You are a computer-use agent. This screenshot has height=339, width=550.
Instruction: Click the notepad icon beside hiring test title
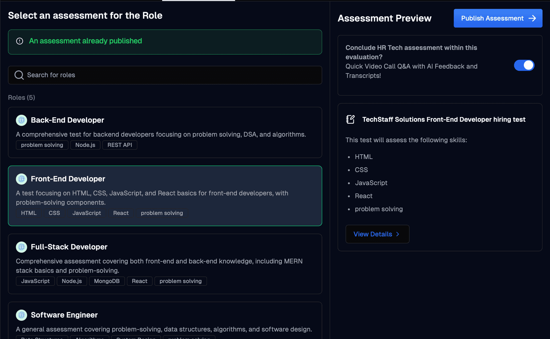(x=350, y=119)
